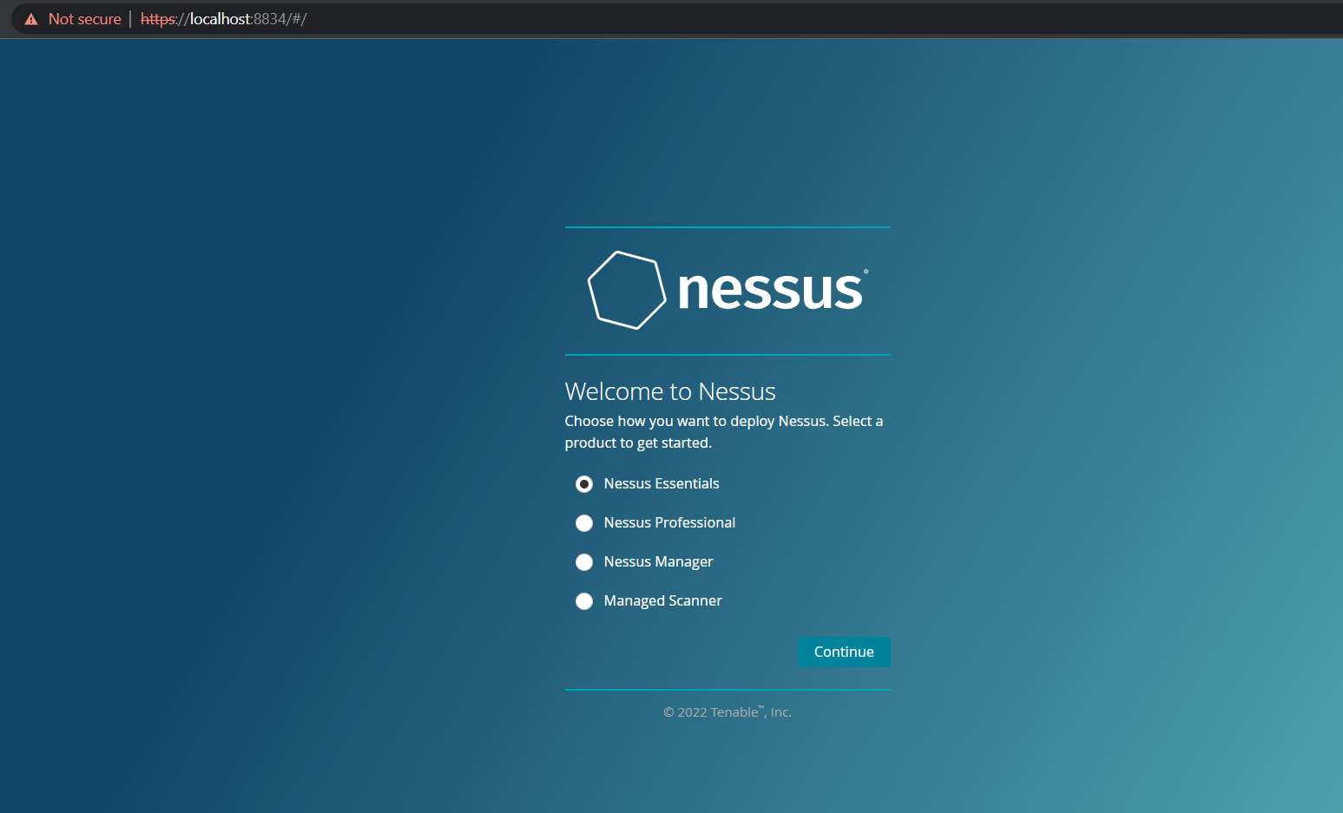The image size is (1343, 813).
Task: Select the Nessus Essentials radio button
Action: (x=584, y=484)
